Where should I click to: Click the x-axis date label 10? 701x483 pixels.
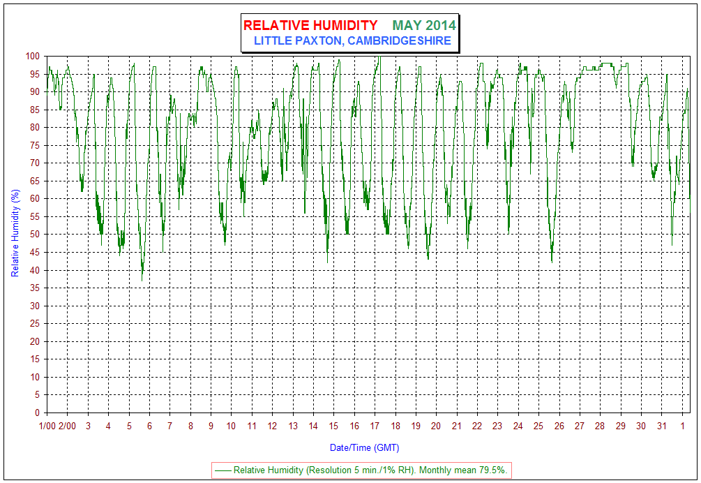click(x=231, y=426)
